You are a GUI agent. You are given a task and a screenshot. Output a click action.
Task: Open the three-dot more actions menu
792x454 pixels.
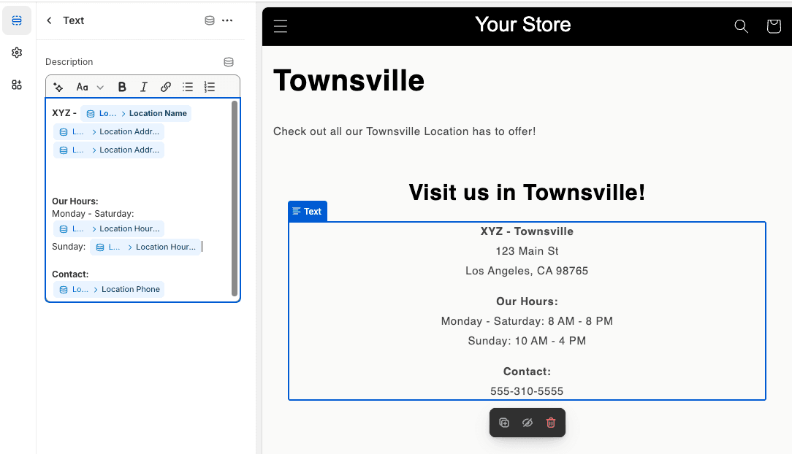(x=227, y=20)
